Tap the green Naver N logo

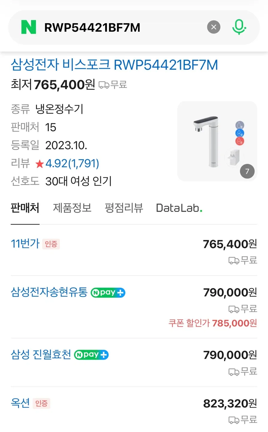coord(29,27)
